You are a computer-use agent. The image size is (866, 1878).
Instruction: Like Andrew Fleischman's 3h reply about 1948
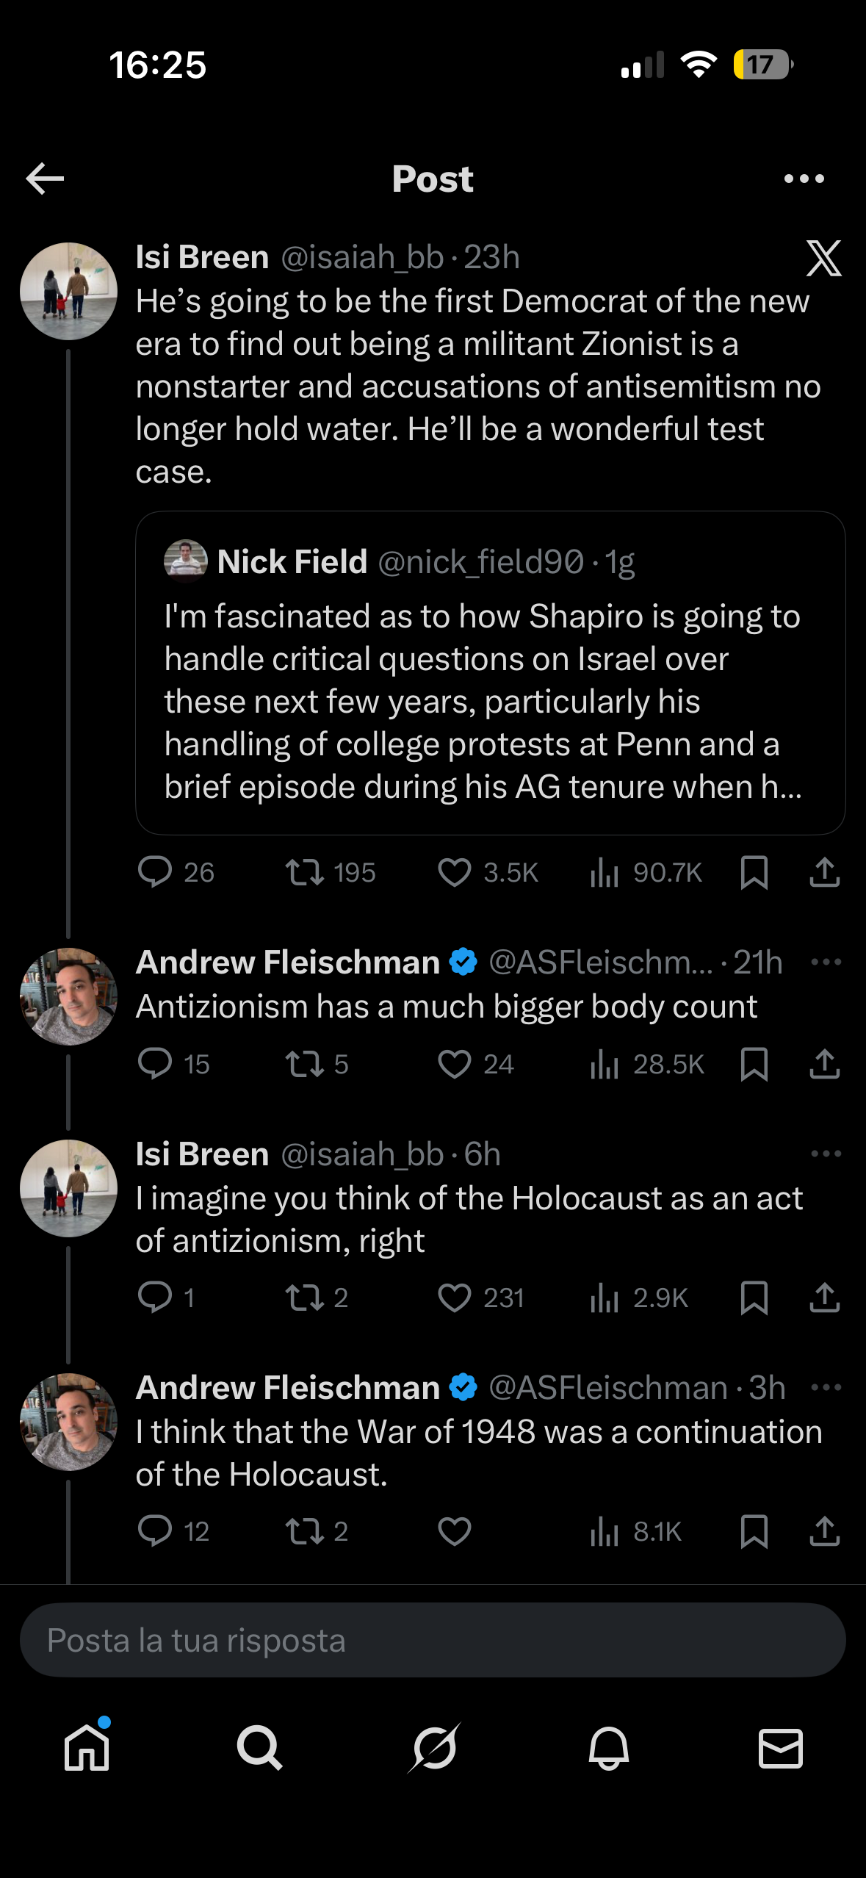(454, 1531)
